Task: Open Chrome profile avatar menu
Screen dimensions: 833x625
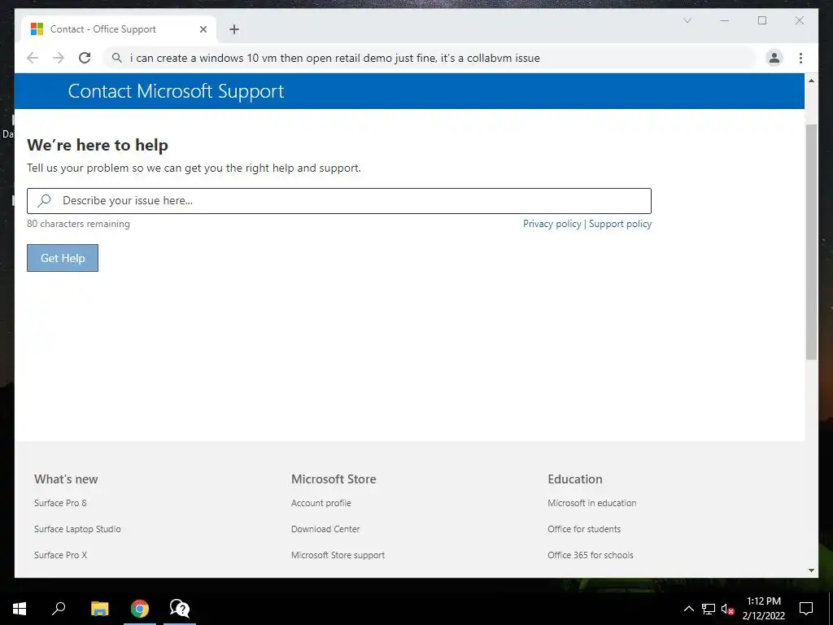Action: [x=774, y=58]
